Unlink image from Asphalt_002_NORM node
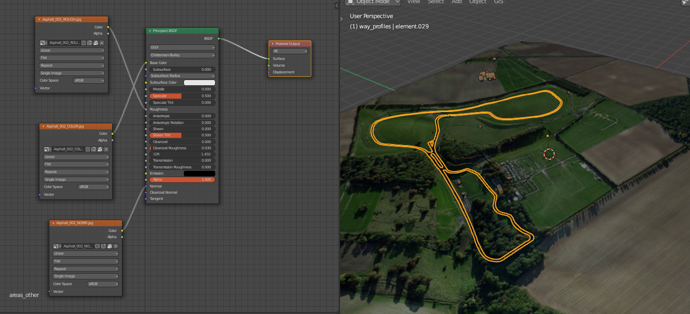 tap(115, 246)
